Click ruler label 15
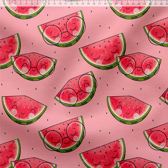Screen dimensions: 168x168 point(88,4)
